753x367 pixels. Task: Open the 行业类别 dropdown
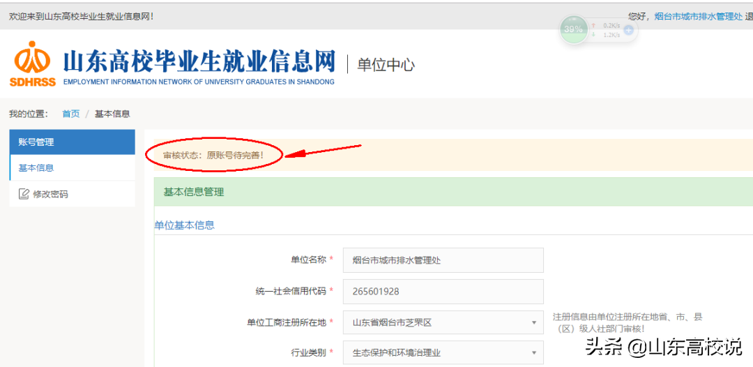[x=443, y=352]
